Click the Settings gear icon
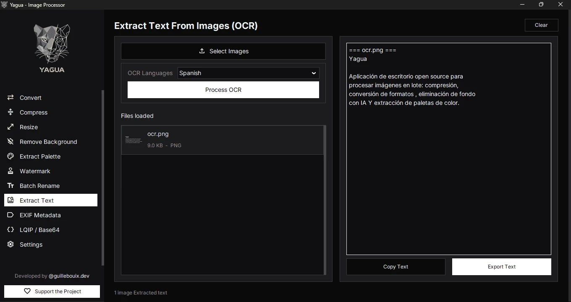Image resolution: width=571 pixels, height=302 pixels. [10, 245]
